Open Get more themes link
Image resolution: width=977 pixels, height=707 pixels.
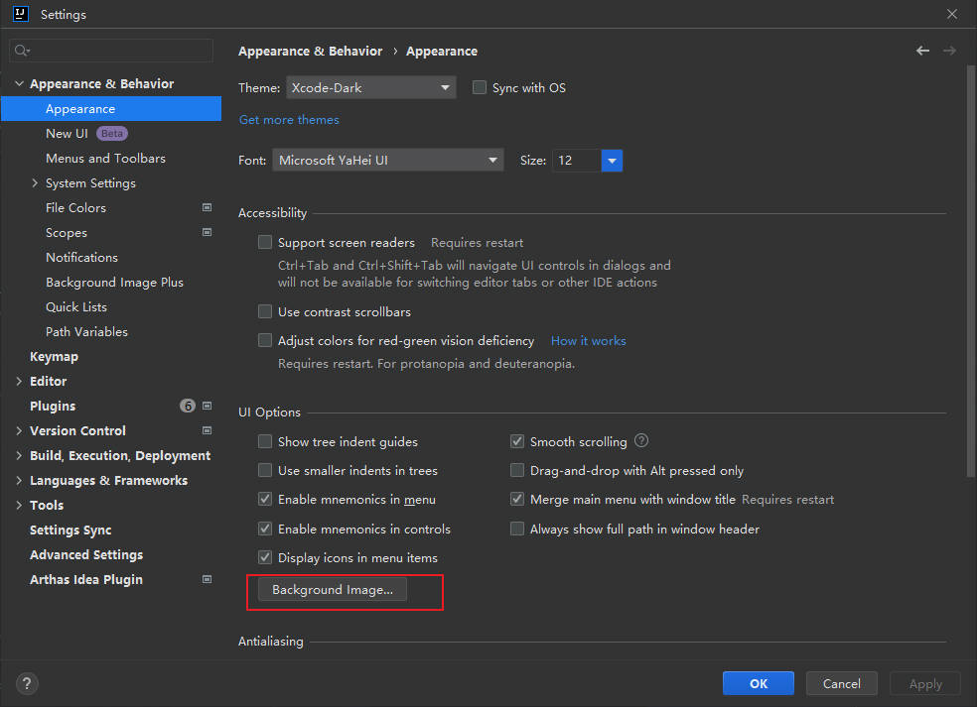point(289,120)
